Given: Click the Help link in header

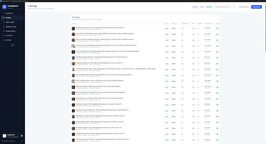Looking at the screenshot, I should [x=202, y=7].
